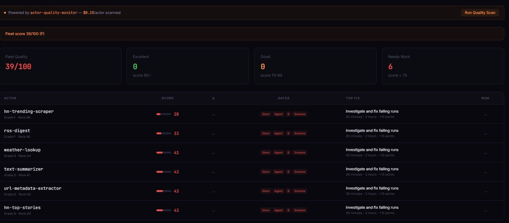Click the $ gate badge for rss-digest

[288, 133]
